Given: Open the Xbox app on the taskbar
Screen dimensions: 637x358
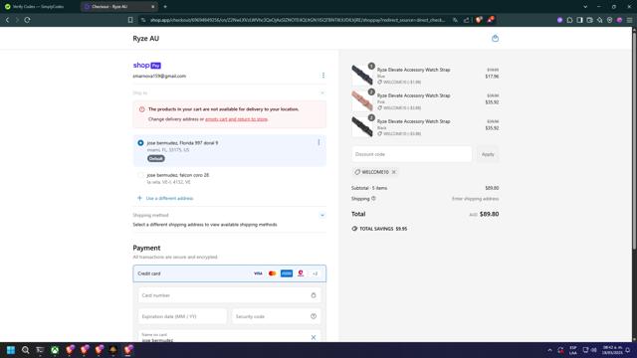Looking at the screenshot, I should (x=55, y=350).
